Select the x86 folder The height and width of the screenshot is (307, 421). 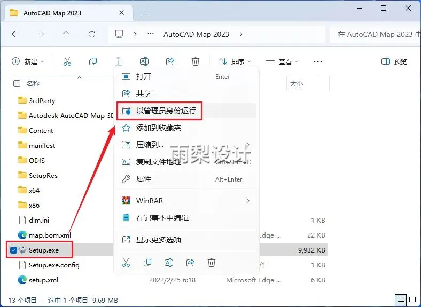click(34, 206)
